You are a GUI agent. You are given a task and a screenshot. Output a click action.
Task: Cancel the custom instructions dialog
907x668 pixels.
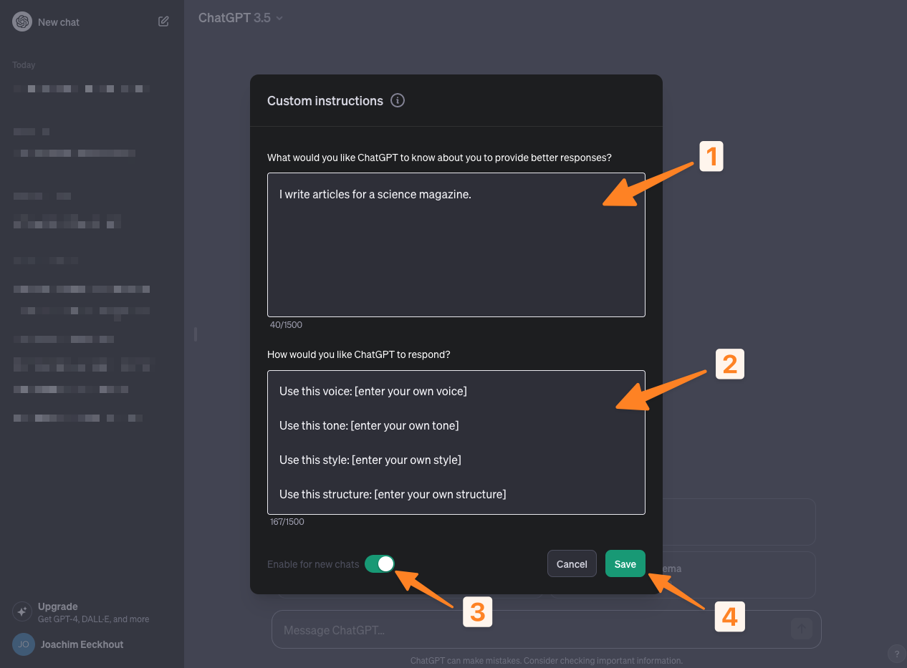pos(571,563)
